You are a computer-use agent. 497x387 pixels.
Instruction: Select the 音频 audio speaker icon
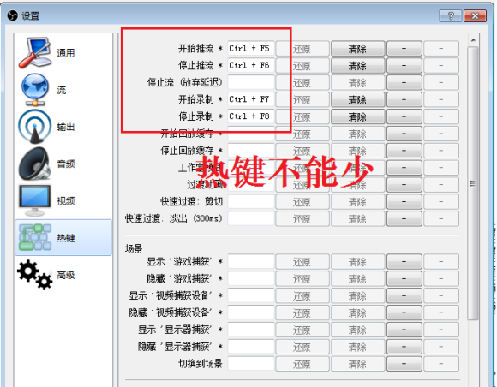tap(35, 164)
